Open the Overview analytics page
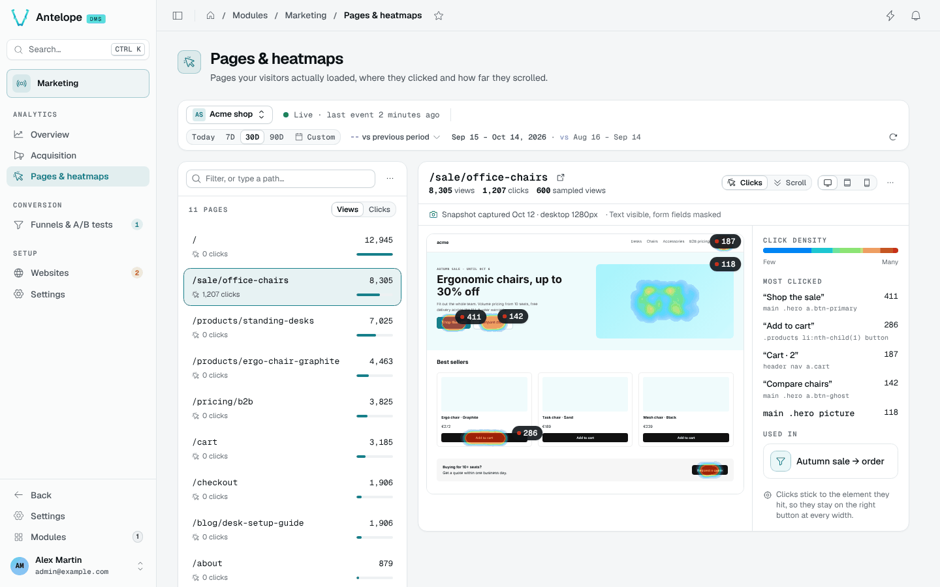 (x=78, y=134)
